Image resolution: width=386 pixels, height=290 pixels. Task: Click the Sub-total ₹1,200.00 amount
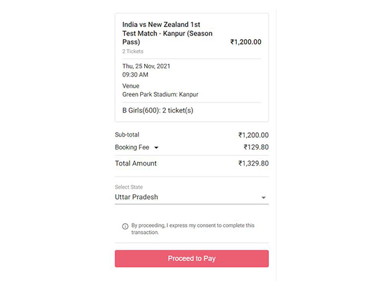(x=253, y=135)
